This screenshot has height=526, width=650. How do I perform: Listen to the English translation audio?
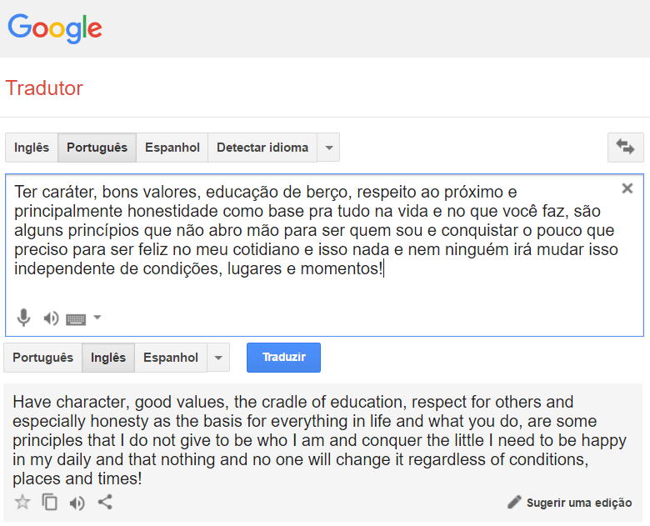tap(77, 502)
